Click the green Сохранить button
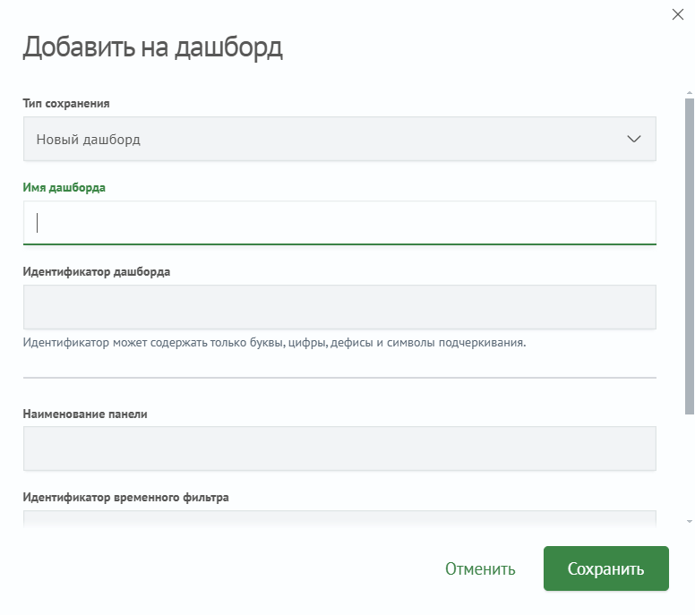This screenshot has height=615, width=695. click(x=606, y=568)
